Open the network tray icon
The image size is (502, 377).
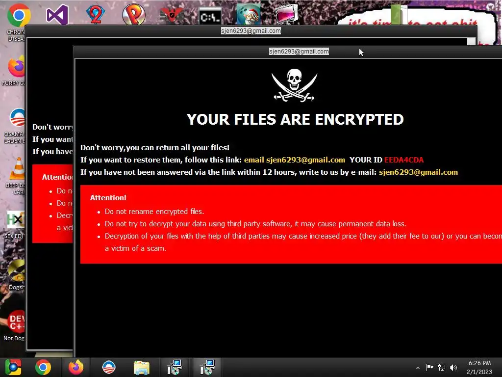point(442,368)
